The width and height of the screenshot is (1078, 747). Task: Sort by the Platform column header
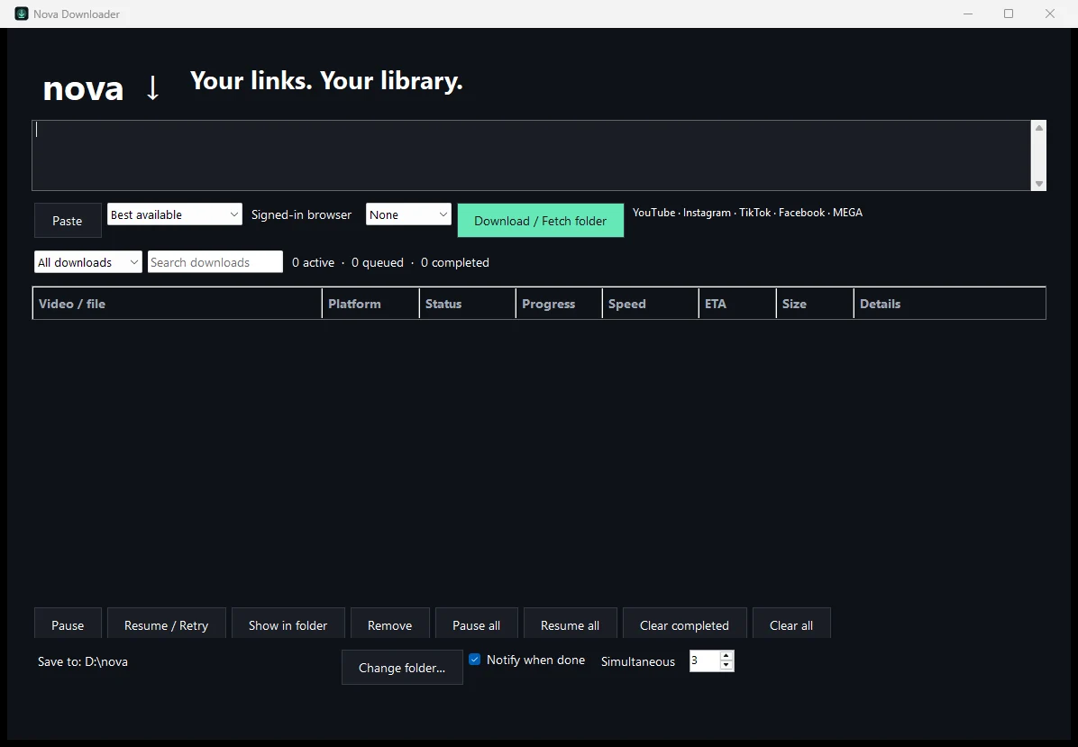(370, 304)
